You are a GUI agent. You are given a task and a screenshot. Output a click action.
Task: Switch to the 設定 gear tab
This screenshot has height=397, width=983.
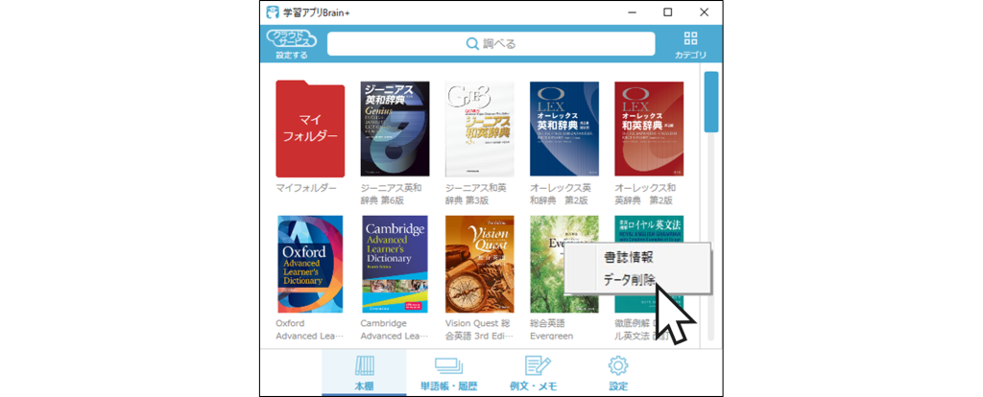pos(618,373)
